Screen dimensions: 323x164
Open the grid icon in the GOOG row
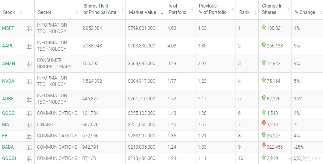click(29, 114)
